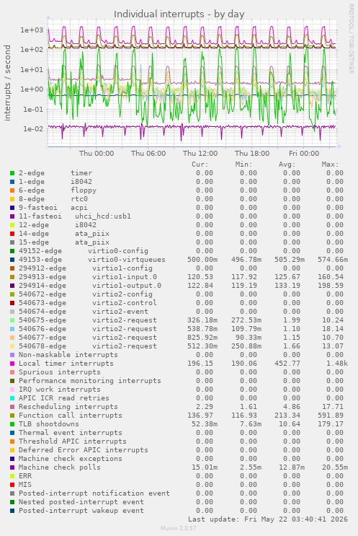Click the 'Max:' column header
Image resolution: width=358 pixels, height=536 pixels.
(330, 164)
